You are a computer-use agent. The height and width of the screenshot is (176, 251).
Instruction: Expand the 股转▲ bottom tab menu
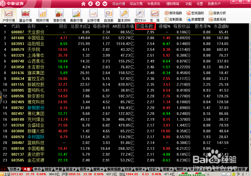(x=98, y=169)
